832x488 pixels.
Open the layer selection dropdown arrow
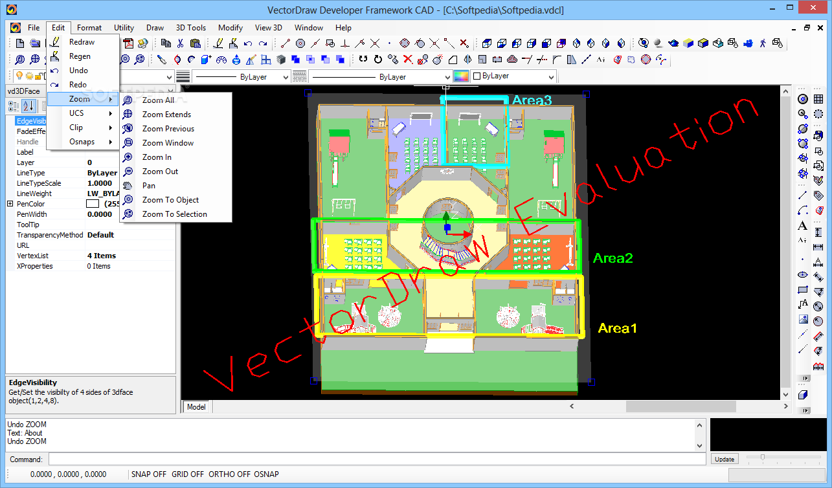170,76
